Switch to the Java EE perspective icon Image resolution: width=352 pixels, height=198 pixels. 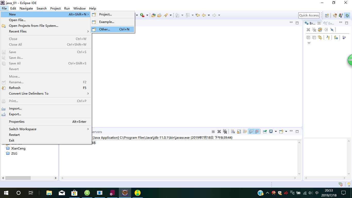(x=335, y=15)
